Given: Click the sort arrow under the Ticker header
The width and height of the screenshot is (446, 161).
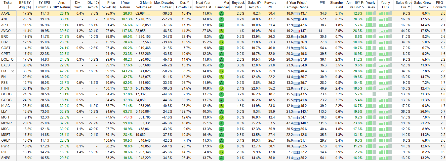Looking at the screenshot, I should click(9, 7).
